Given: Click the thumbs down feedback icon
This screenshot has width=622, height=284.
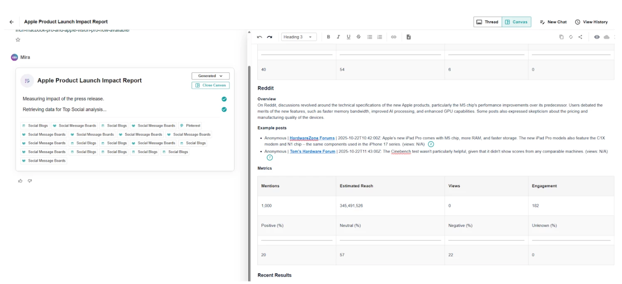Looking at the screenshot, I should [30, 181].
